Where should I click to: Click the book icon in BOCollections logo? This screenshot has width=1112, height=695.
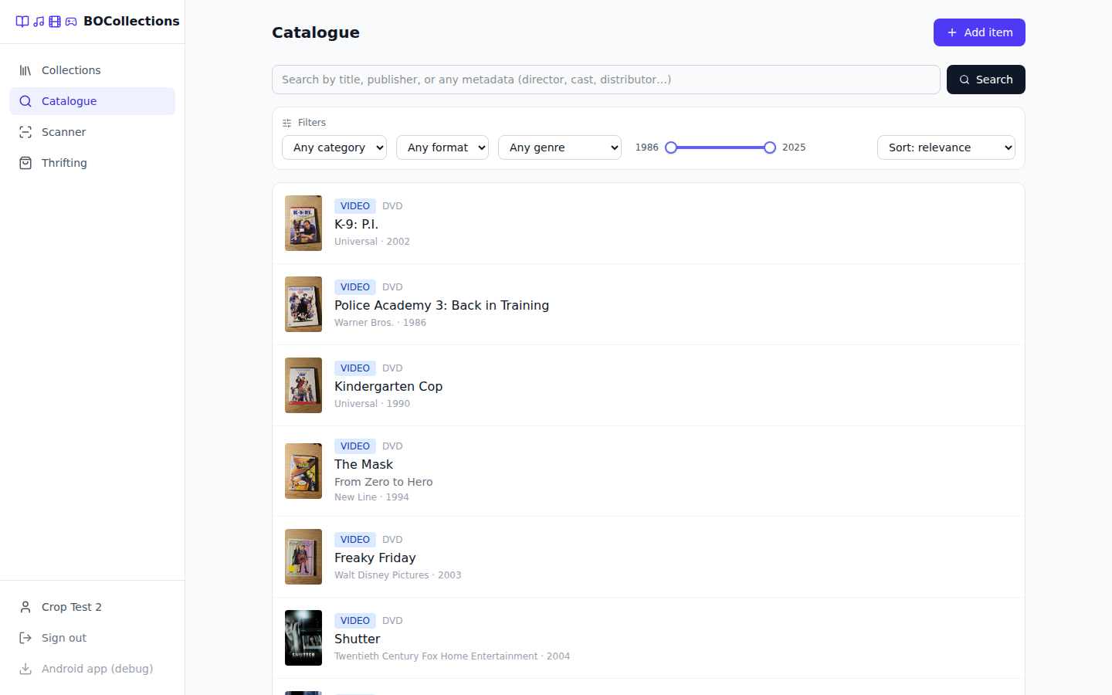(22, 22)
